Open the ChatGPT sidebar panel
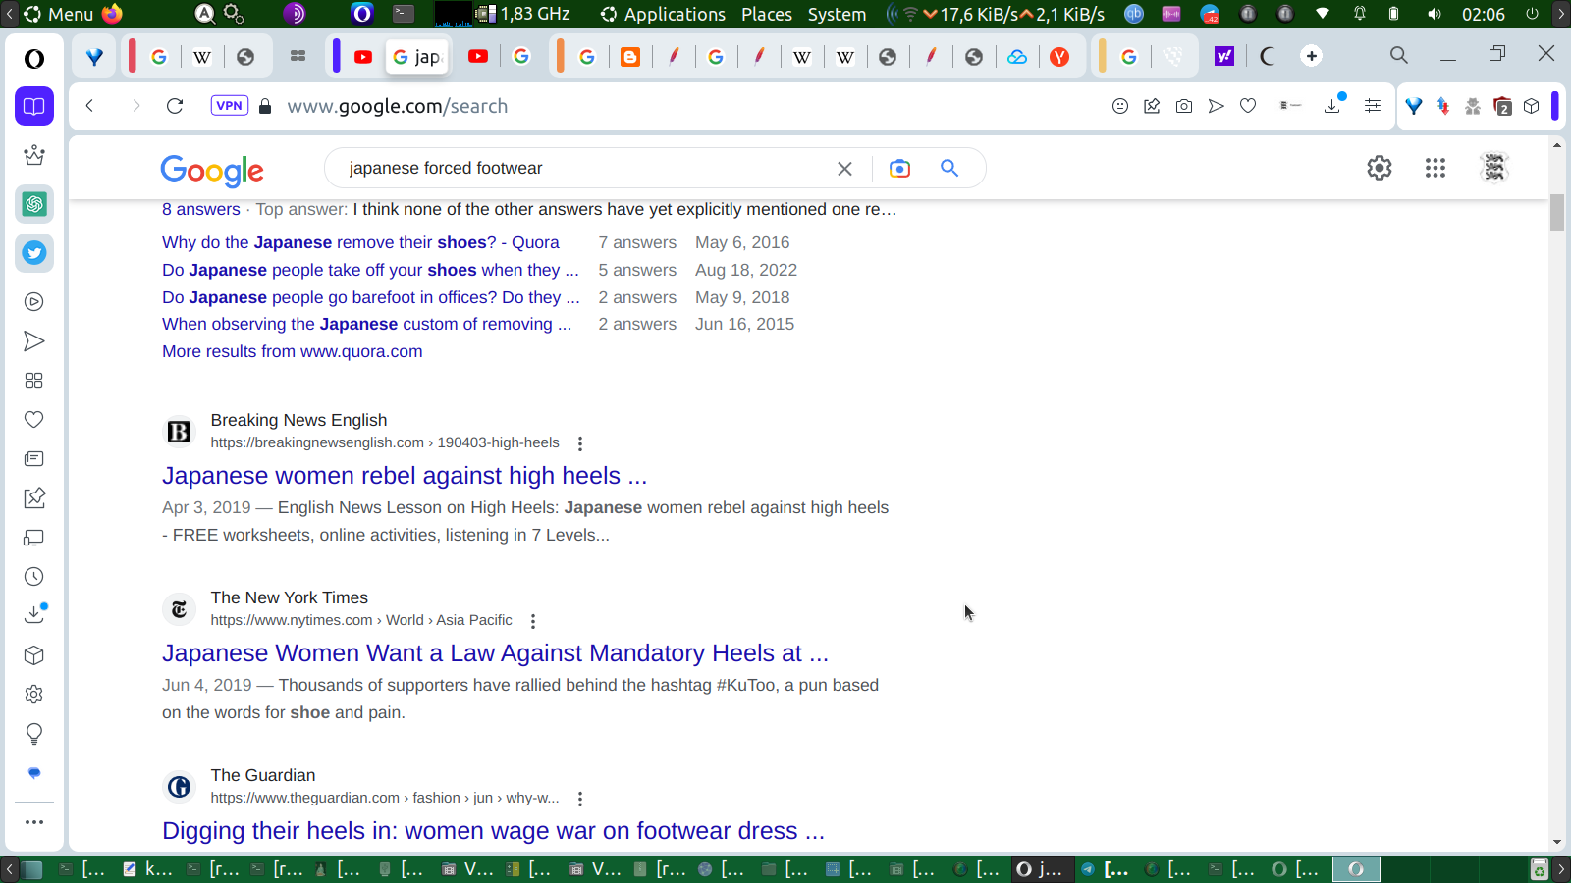The image size is (1571, 883). tap(34, 204)
